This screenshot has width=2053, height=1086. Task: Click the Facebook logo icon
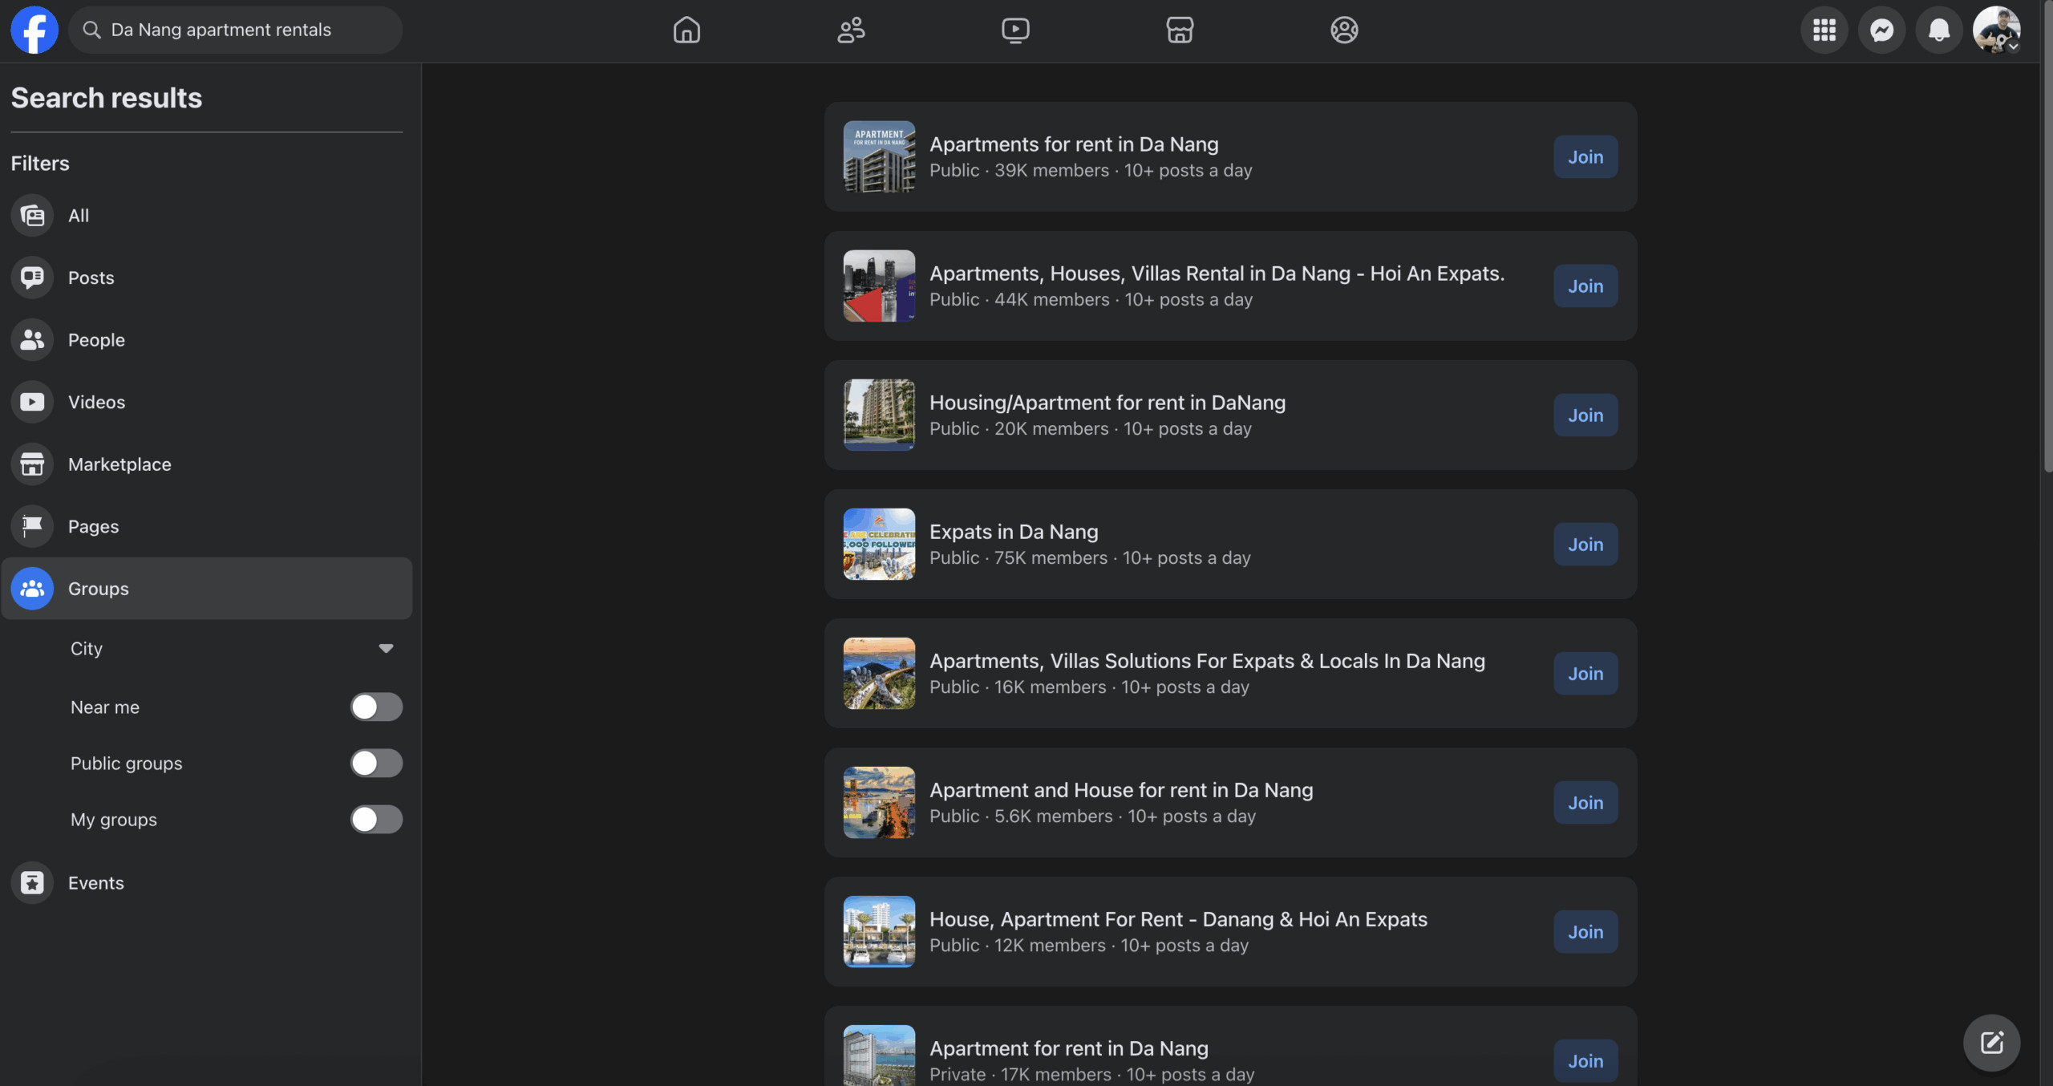(x=34, y=30)
